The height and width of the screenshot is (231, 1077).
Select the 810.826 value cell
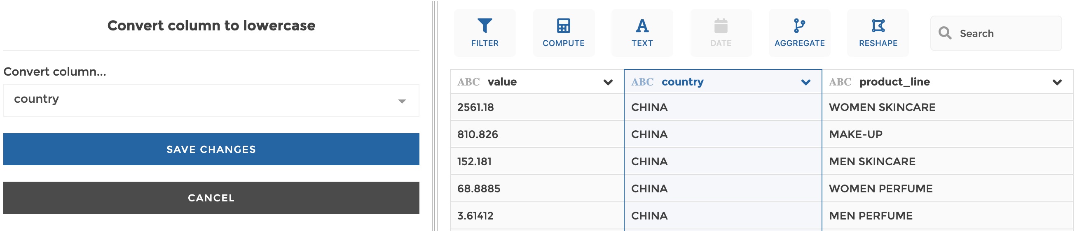coord(478,134)
